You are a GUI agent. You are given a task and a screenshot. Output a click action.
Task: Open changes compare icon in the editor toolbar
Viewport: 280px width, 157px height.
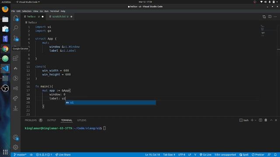[x=264, y=17]
